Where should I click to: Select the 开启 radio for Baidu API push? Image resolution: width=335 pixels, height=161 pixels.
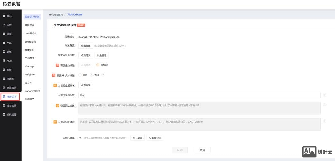[x=80, y=75]
